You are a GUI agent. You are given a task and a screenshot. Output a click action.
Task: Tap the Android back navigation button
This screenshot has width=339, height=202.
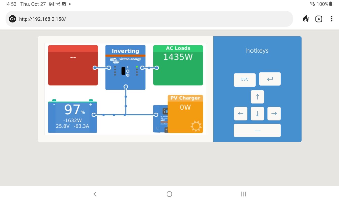click(x=95, y=194)
